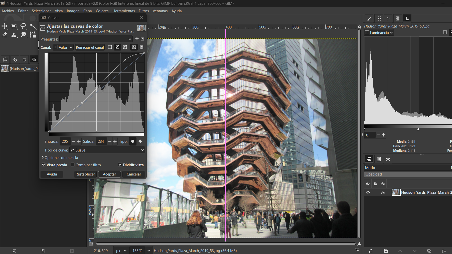Screen dimensions: 452x254
Task: Click Reiniciar el canal button
Action: 90,47
